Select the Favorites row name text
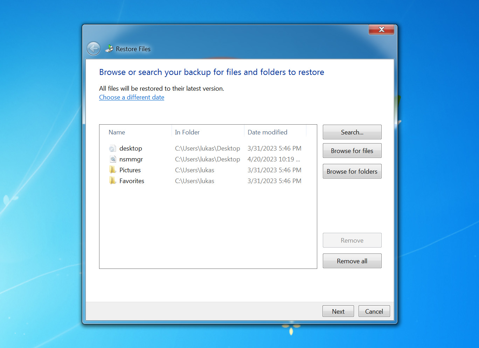 (x=132, y=181)
